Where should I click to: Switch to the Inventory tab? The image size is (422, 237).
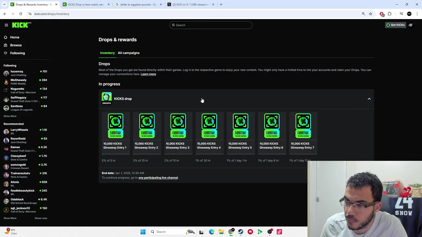point(107,53)
